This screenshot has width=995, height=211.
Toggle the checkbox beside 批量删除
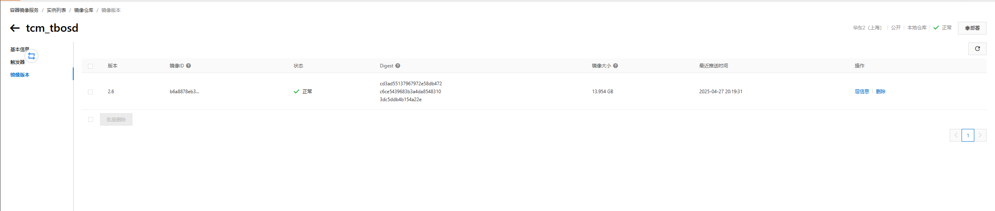point(91,119)
